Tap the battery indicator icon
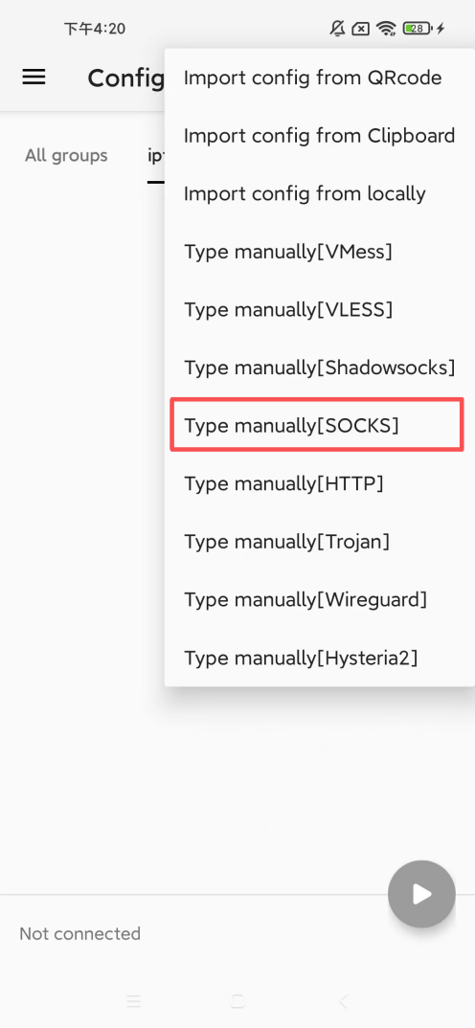This screenshot has height=1028, width=475. point(417,28)
